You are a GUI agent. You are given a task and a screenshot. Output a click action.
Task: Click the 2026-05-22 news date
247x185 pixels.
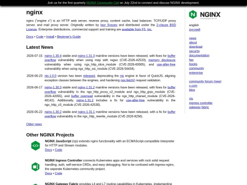click(34, 112)
